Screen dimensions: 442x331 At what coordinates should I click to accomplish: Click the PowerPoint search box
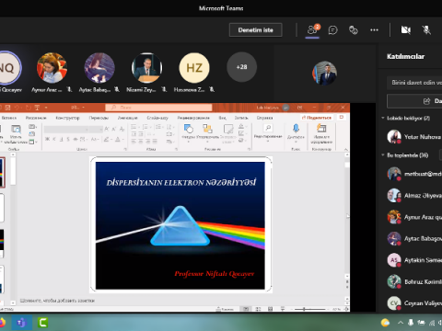tap(158, 108)
